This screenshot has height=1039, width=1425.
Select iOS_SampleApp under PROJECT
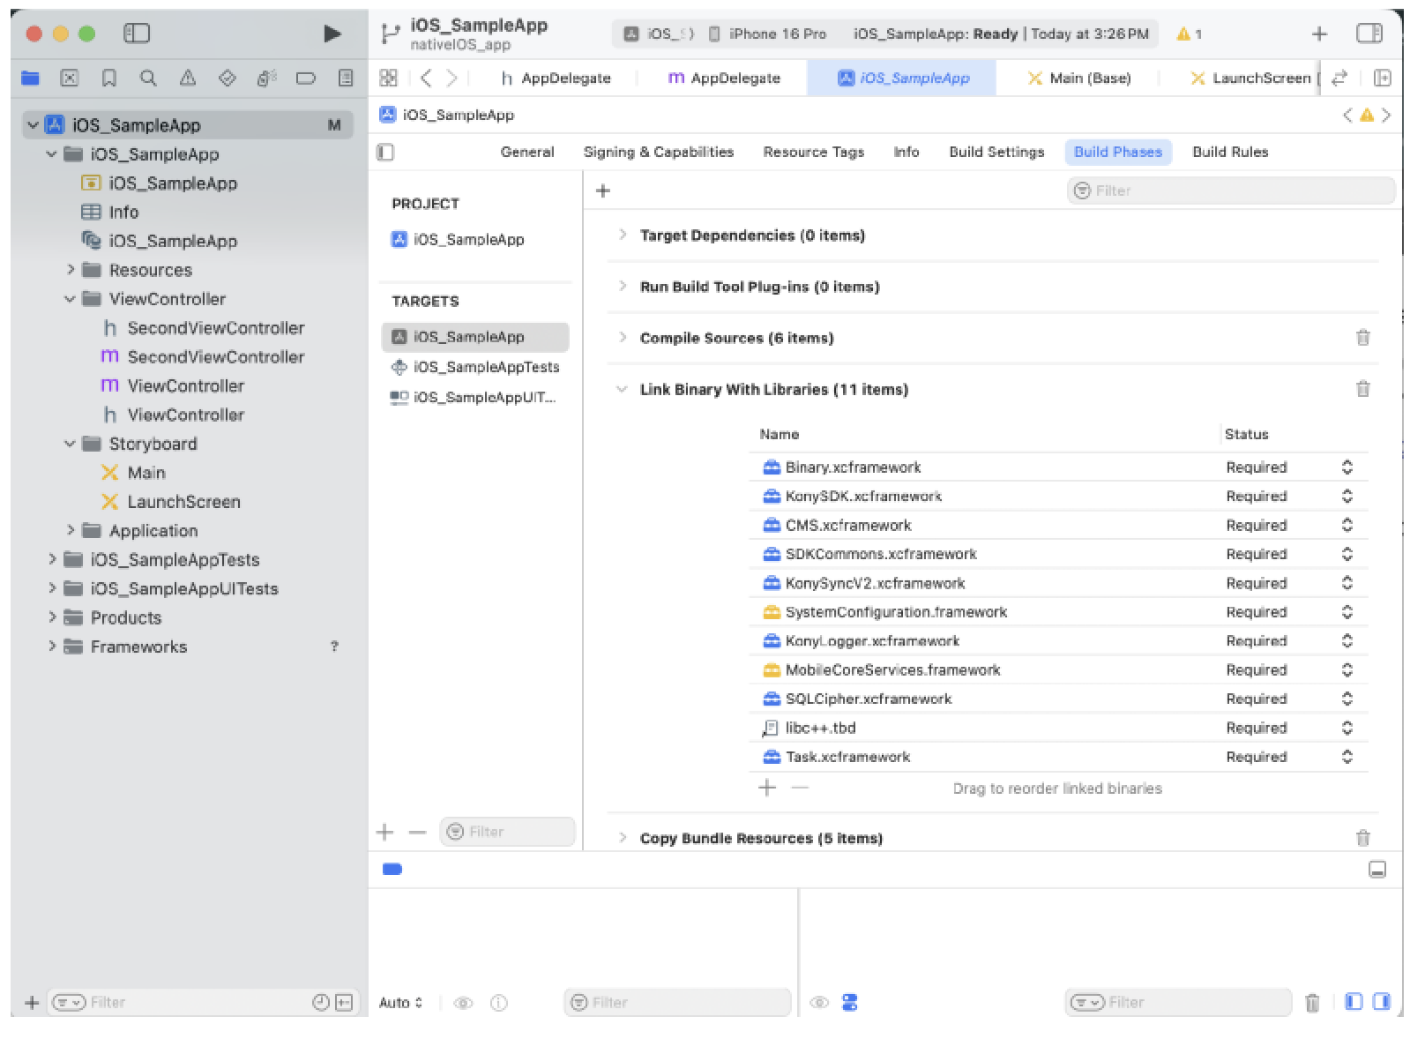pyautogui.click(x=458, y=240)
